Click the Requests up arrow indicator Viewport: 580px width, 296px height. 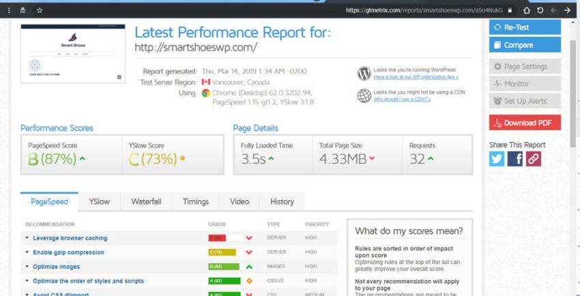tap(431, 159)
